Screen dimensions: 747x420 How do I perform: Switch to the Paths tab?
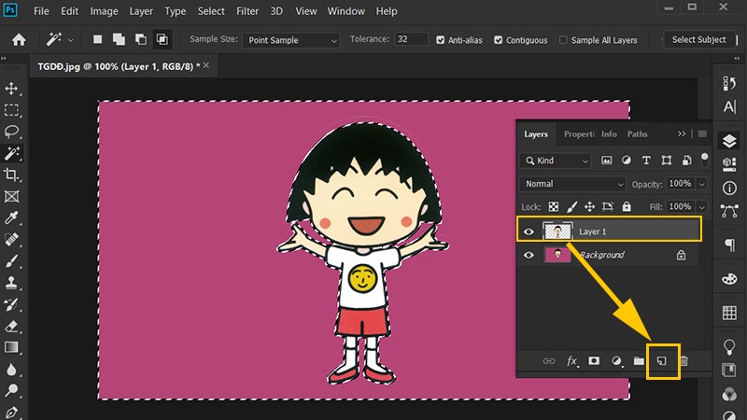(x=637, y=134)
